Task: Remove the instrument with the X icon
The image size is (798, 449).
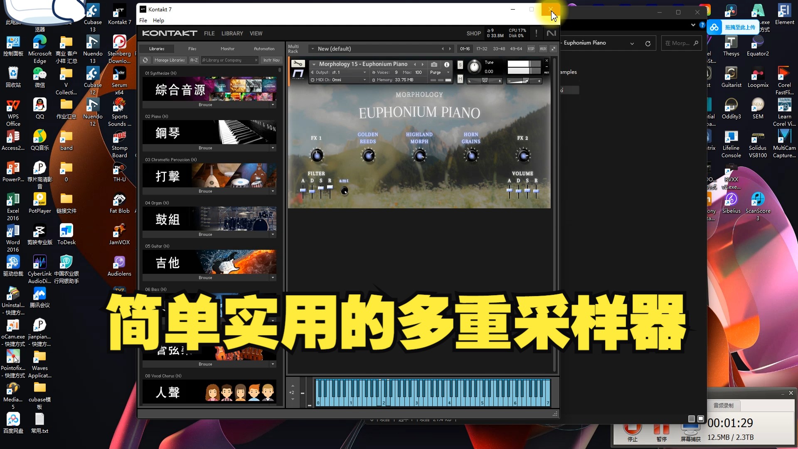Action: point(547,61)
